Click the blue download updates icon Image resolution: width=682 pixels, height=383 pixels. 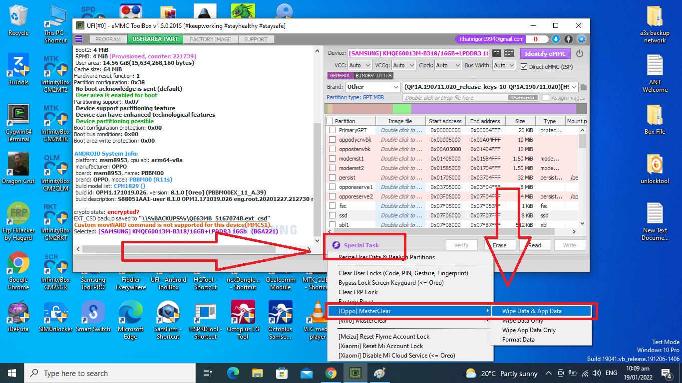point(556,39)
